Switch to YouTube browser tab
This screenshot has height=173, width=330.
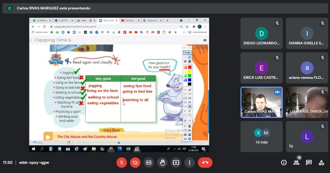[130, 20]
